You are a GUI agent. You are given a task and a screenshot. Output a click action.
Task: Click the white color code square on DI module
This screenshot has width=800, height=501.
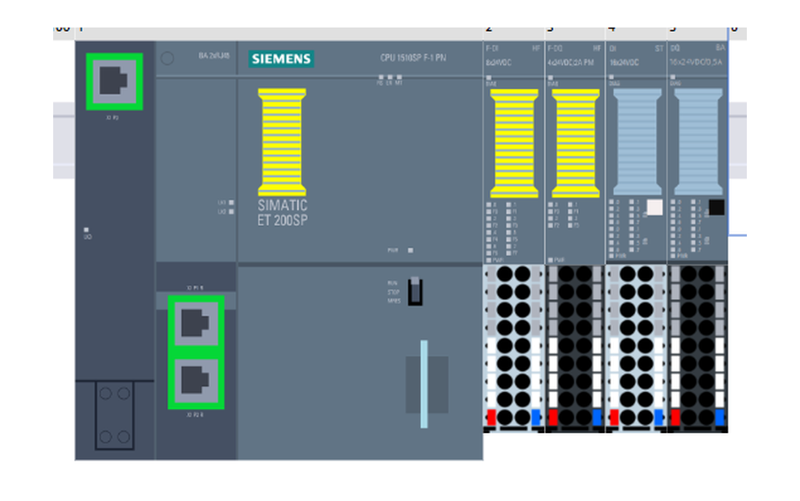(x=655, y=207)
